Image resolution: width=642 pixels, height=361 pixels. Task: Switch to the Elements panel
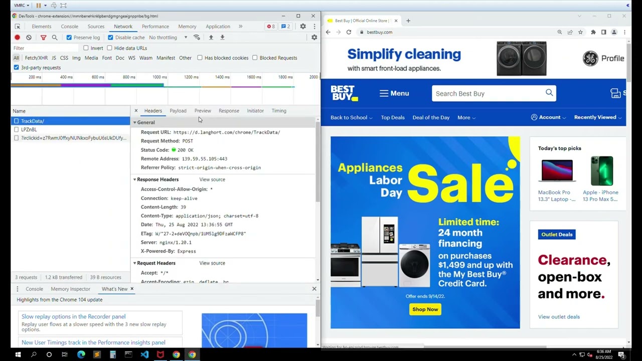pyautogui.click(x=42, y=27)
